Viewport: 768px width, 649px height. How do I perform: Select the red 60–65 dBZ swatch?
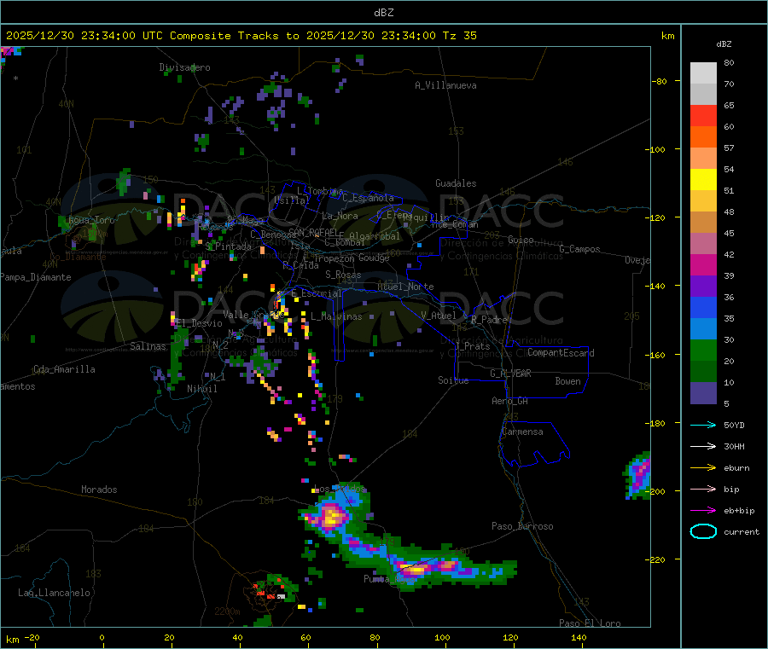click(703, 115)
